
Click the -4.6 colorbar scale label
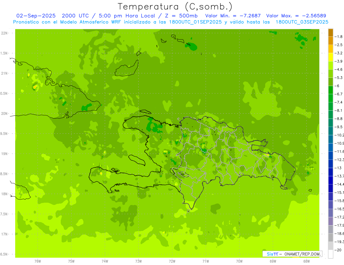pyautogui.click(x=339, y=69)
